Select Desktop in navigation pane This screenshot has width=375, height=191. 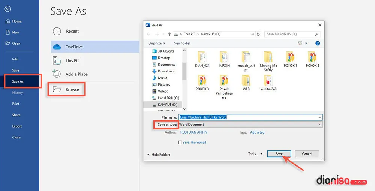pyautogui.click(x=161, y=58)
